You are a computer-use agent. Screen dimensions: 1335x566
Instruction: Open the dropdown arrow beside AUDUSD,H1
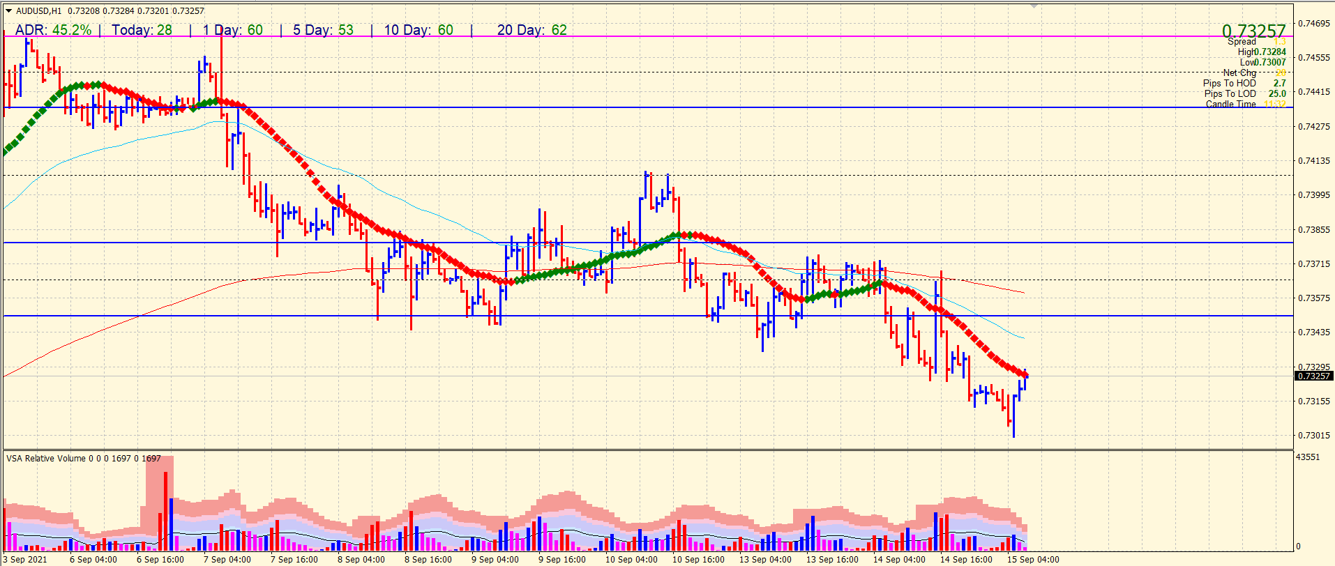pyautogui.click(x=9, y=11)
